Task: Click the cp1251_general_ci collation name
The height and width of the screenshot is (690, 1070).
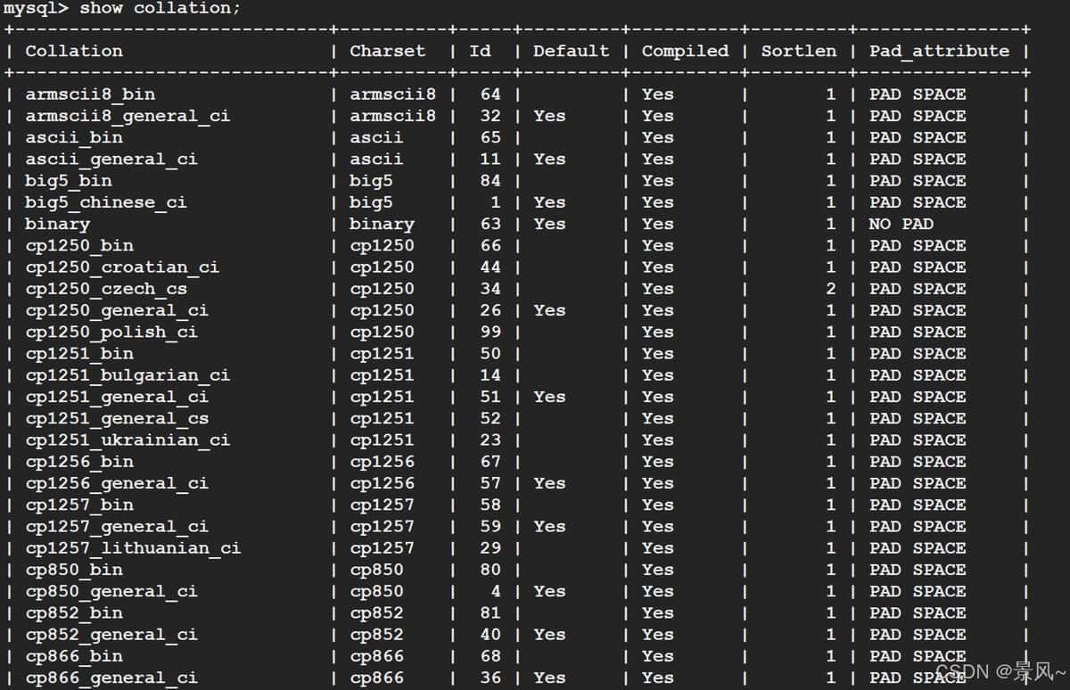Action: coord(117,397)
